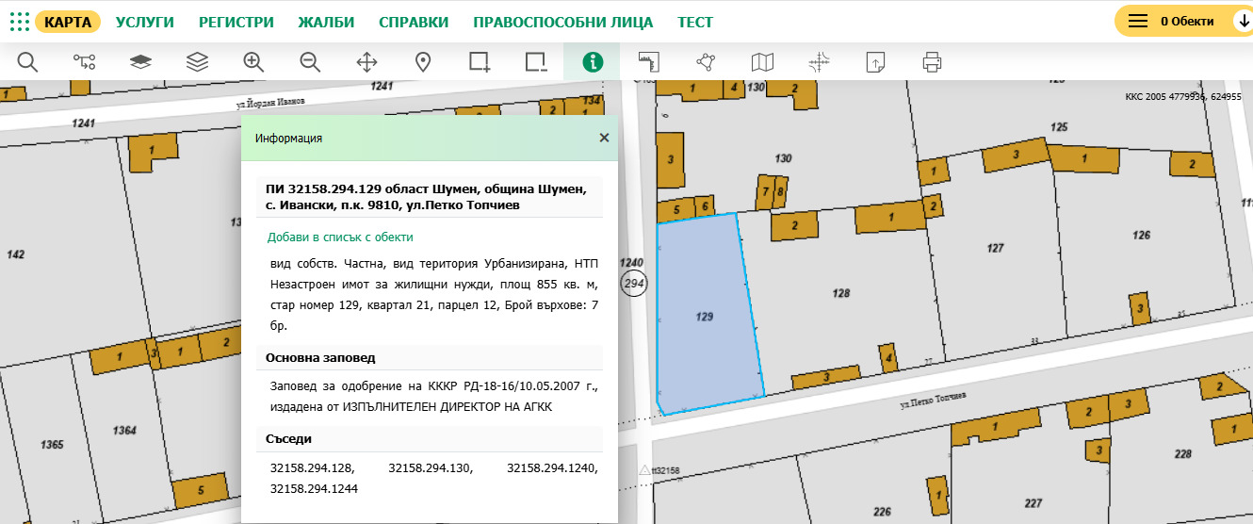Toggle the information identify tool
Screen dimensions: 1253x524
click(592, 62)
